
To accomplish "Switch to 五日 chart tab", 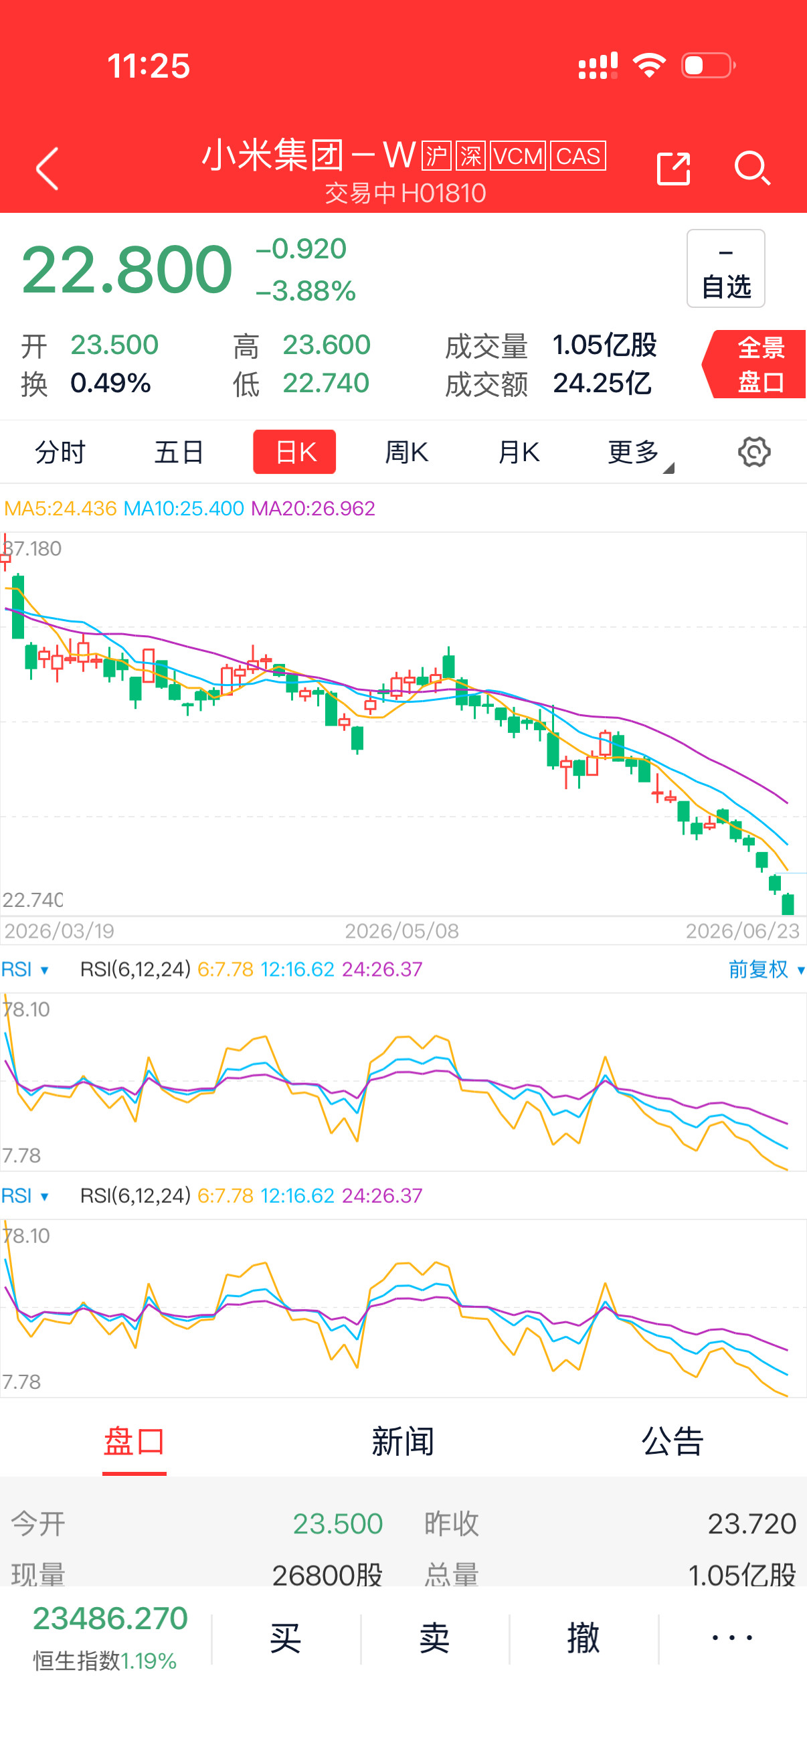I will point(179,452).
